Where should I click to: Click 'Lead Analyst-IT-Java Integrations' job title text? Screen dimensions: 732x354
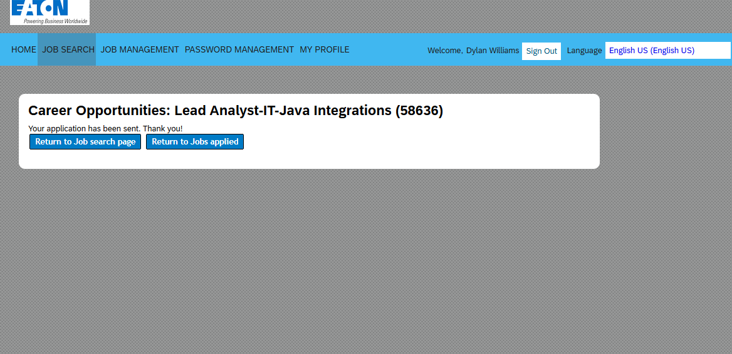[283, 111]
